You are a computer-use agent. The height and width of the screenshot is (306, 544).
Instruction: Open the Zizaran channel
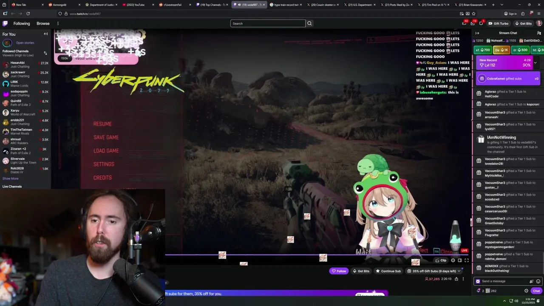(x=25, y=151)
